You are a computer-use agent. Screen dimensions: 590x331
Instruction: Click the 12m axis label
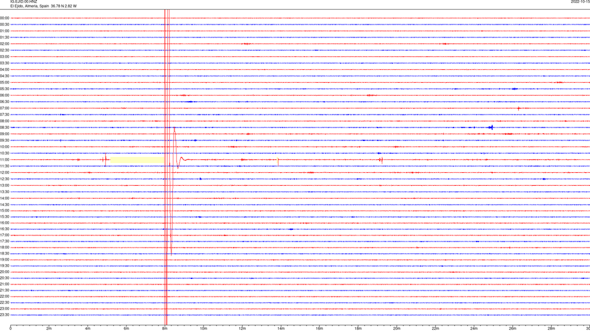coord(242,329)
